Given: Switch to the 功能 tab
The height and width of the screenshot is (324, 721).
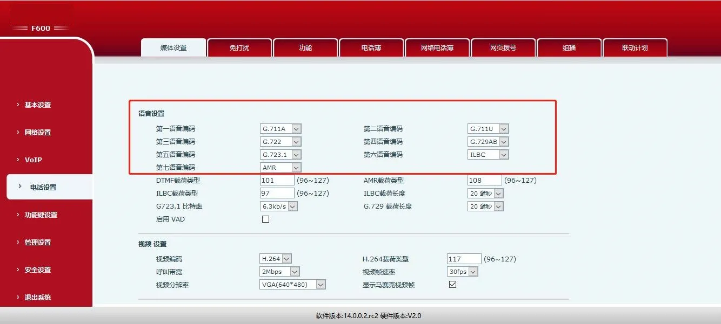Looking at the screenshot, I should click(305, 47).
